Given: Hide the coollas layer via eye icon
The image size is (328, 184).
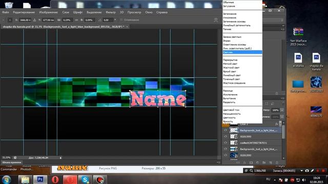Looking at the screenshot, I should click(x=225, y=143).
